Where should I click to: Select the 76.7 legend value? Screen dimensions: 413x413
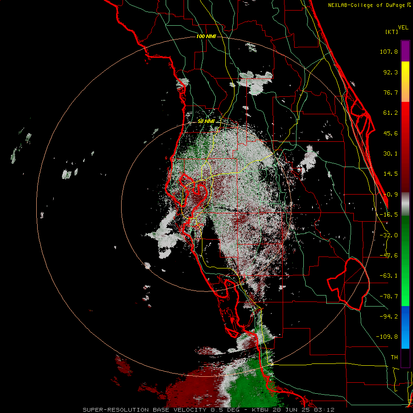391,92
